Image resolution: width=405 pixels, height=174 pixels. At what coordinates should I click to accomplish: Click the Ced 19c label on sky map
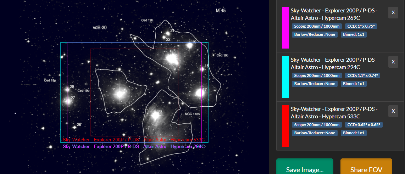223,55
